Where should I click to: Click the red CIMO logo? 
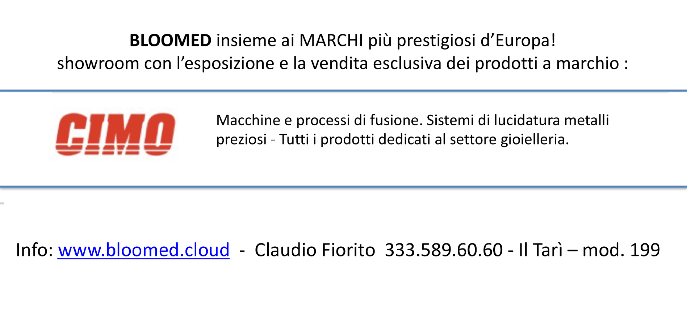115,134
